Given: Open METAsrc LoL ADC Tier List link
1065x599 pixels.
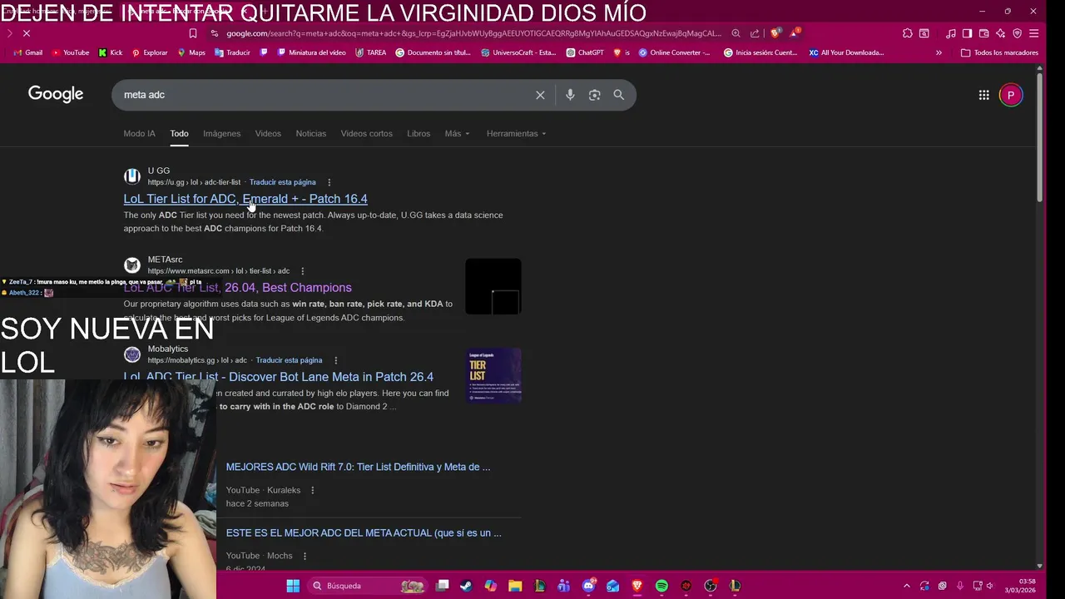Looking at the screenshot, I should [237, 288].
